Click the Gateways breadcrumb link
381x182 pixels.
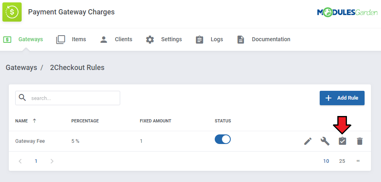pyautogui.click(x=21, y=68)
